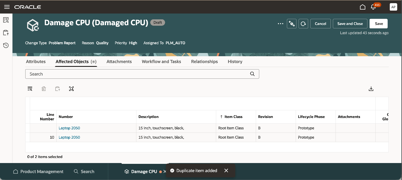The height and width of the screenshot is (180, 402).
Task: Click Save and Close
Action: (350, 24)
